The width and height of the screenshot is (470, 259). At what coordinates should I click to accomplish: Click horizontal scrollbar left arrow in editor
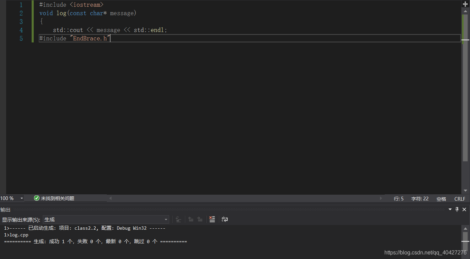pos(111,198)
